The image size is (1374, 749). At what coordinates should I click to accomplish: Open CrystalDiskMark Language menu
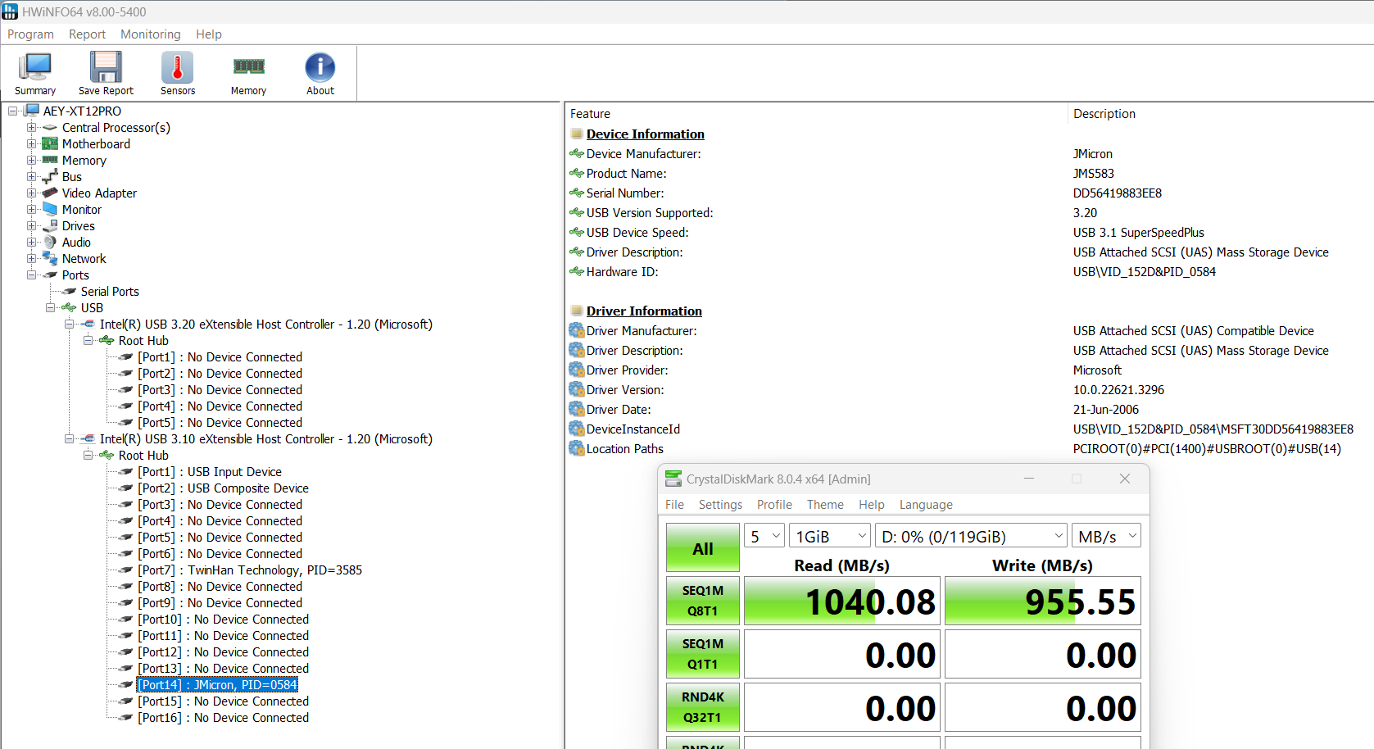(x=926, y=505)
